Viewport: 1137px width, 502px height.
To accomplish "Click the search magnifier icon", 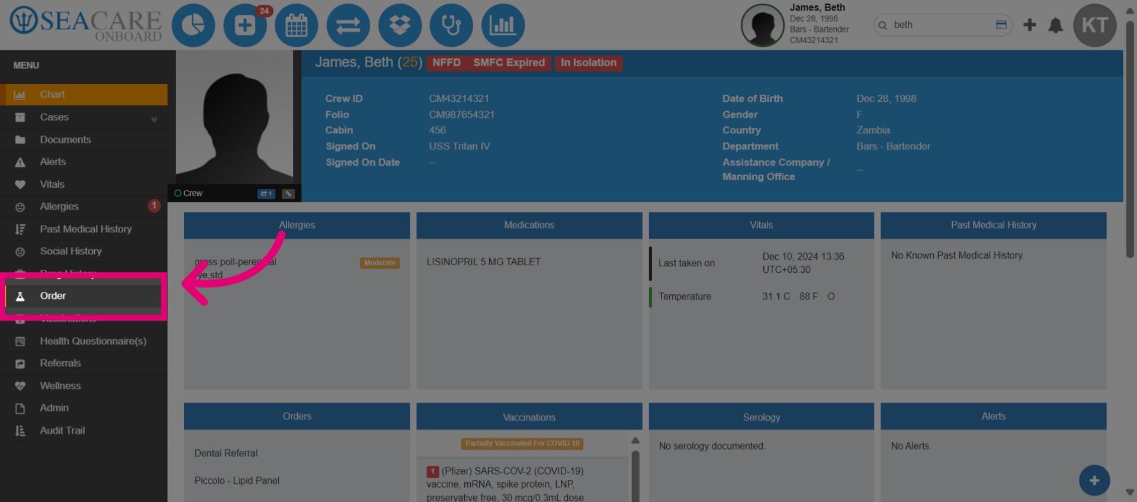I will tap(882, 25).
